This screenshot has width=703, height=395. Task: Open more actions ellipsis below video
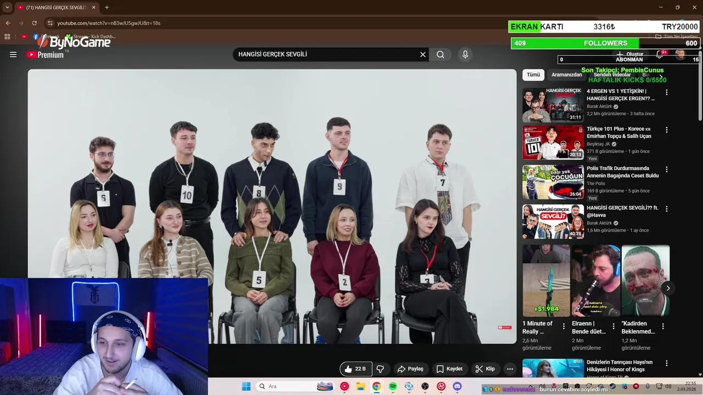[510, 369]
